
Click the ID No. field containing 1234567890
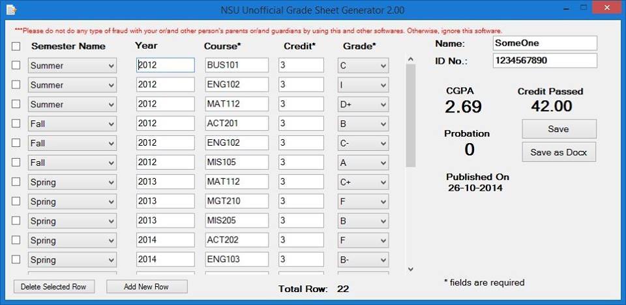pos(545,60)
